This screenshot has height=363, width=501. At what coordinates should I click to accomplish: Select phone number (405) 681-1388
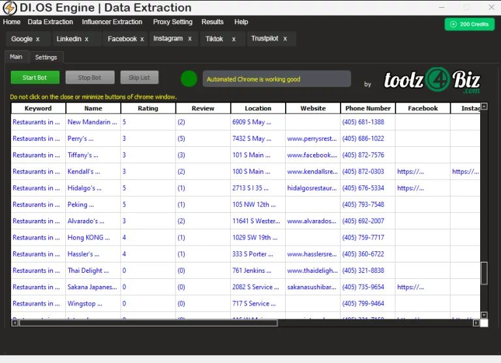tap(368, 122)
